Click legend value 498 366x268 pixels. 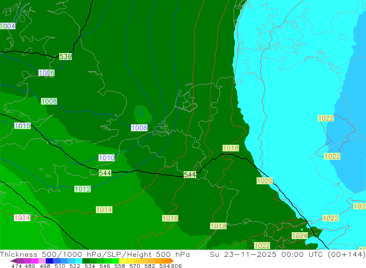click(x=45, y=266)
